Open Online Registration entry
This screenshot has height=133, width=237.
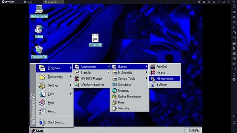tap(130, 96)
